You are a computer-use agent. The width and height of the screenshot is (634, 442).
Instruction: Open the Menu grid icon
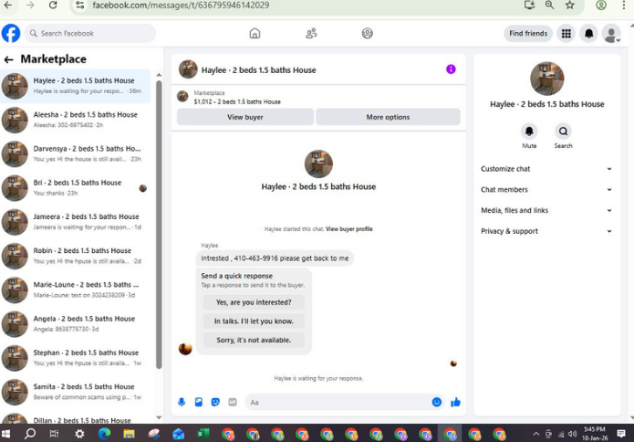(x=566, y=34)
